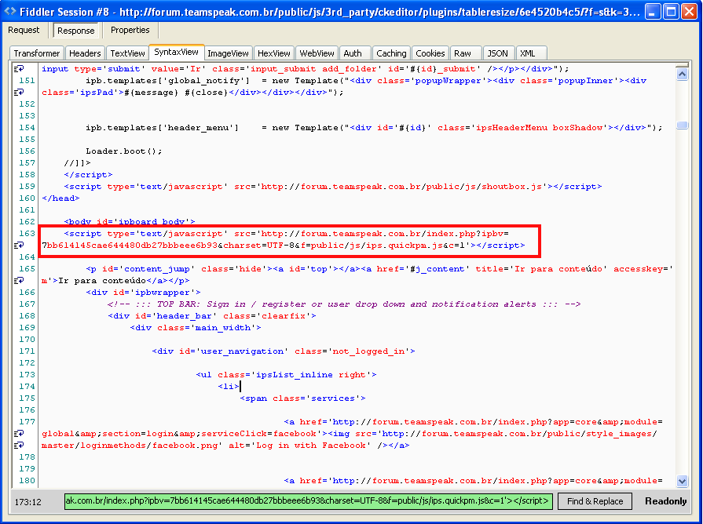Open the Caching tab
The height and width of the screenshot is (524, 703).
tap(391, 53)
